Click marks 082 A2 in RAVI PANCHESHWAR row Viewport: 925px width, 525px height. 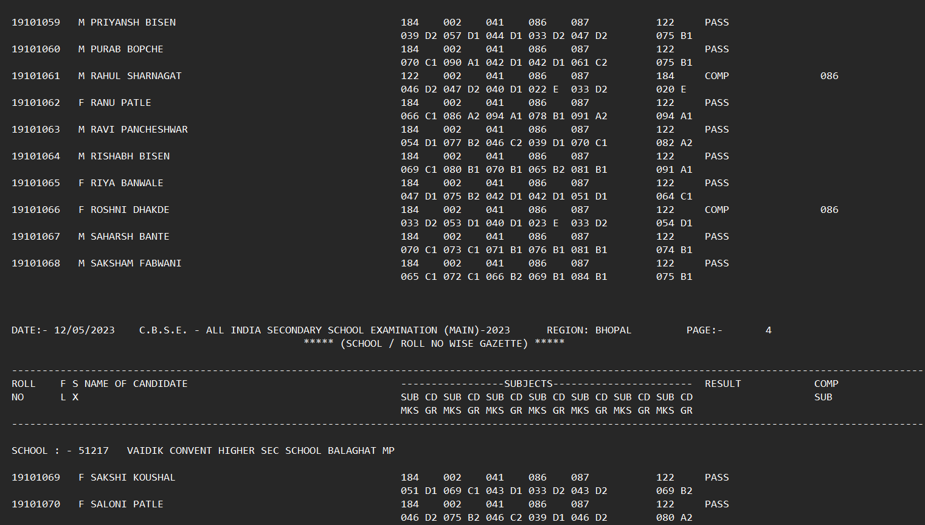click(674, 143)
